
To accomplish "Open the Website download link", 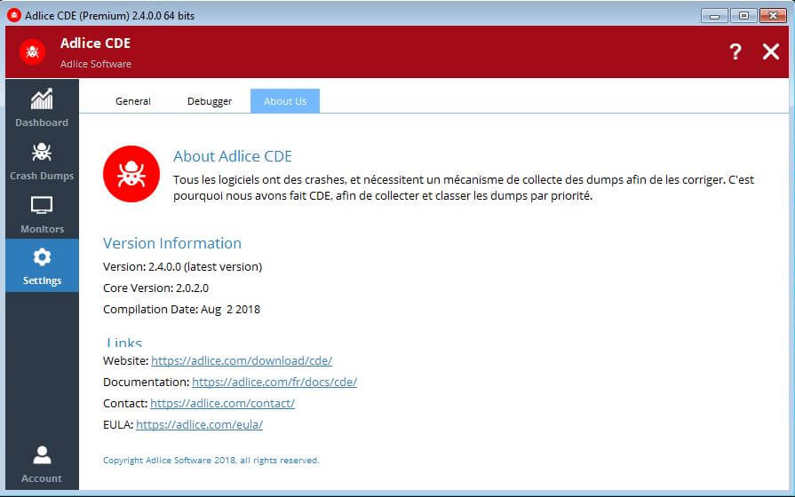I will 242,361.
